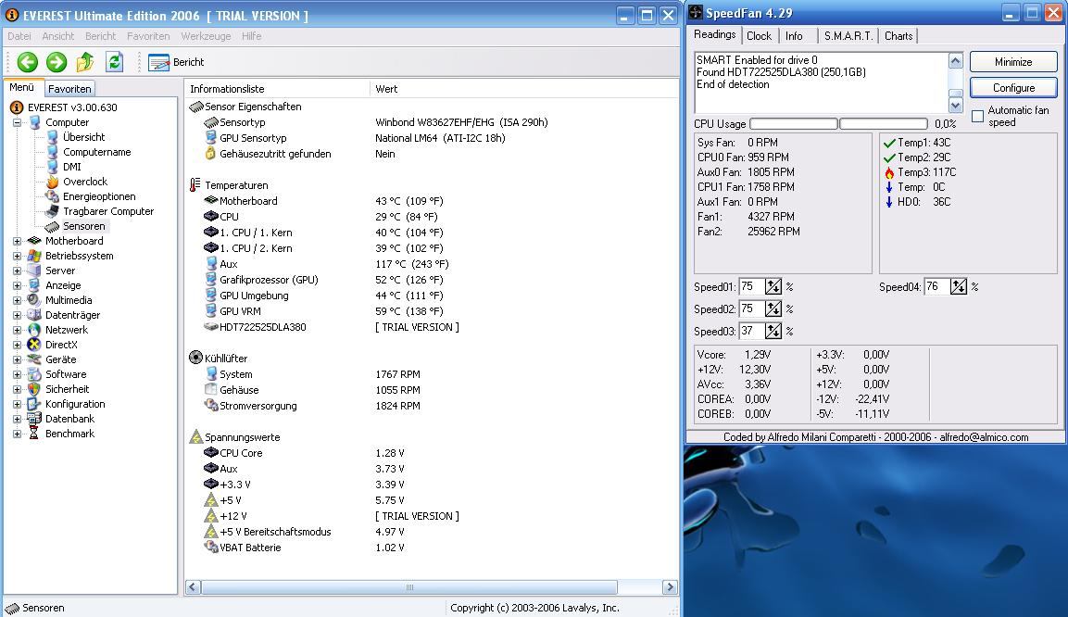Click the green Back arrow in EVEREST toolbar

tap(27, 62)
